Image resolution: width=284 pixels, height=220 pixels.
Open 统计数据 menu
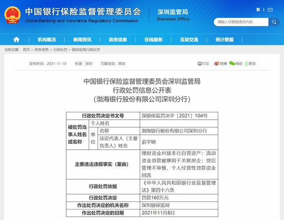224,40
